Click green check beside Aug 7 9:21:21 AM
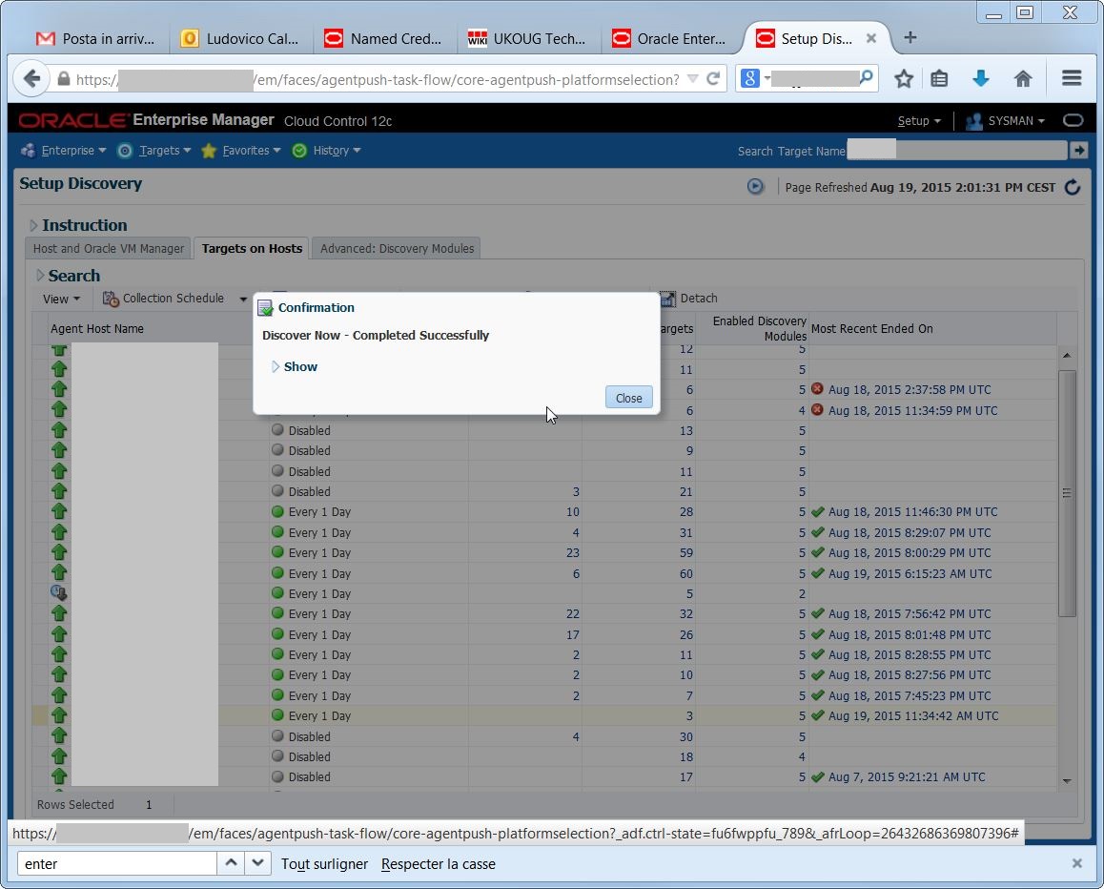This screenshot has width=1104, height=889. [x=817, y=776]
